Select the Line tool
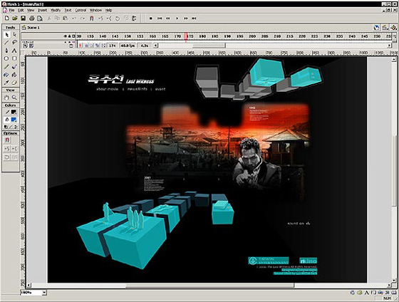 coord(7,43)
